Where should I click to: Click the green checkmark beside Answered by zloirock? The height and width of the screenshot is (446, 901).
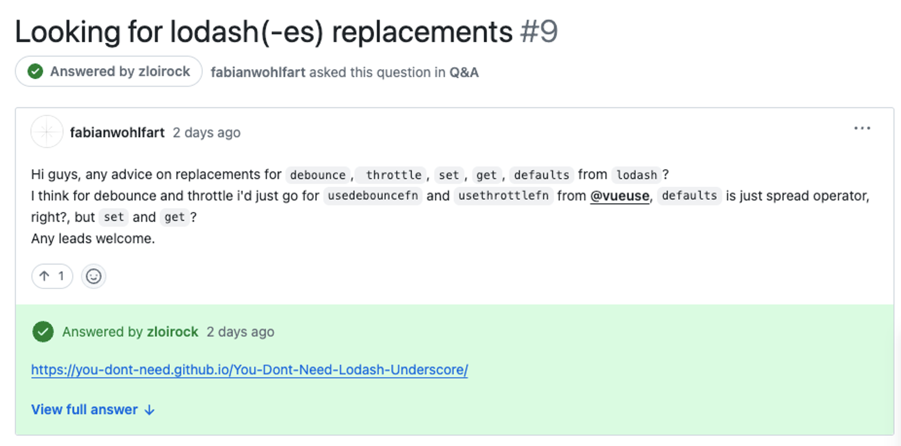click(43, 332)
